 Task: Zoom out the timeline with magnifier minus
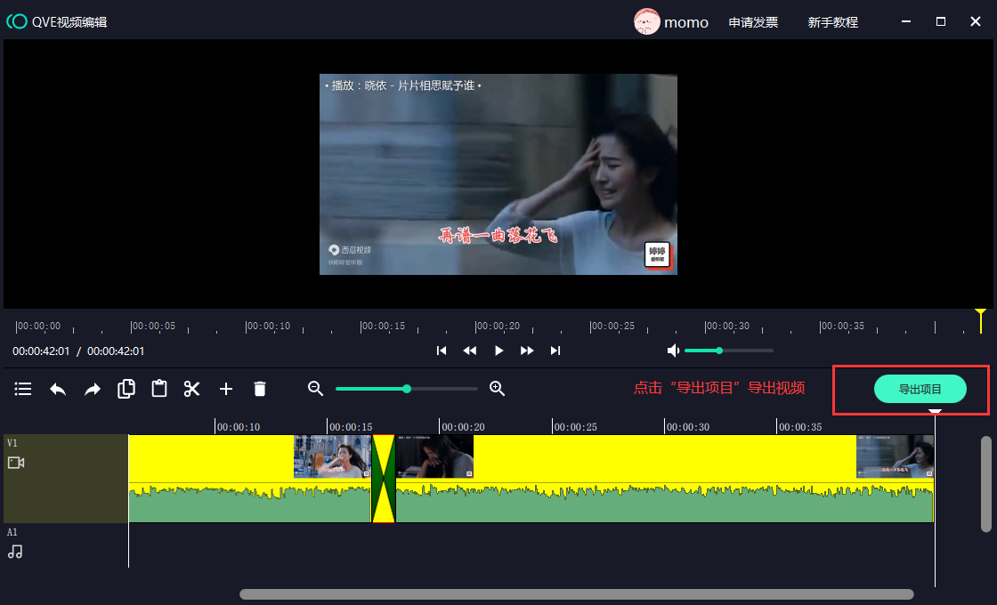315,389
